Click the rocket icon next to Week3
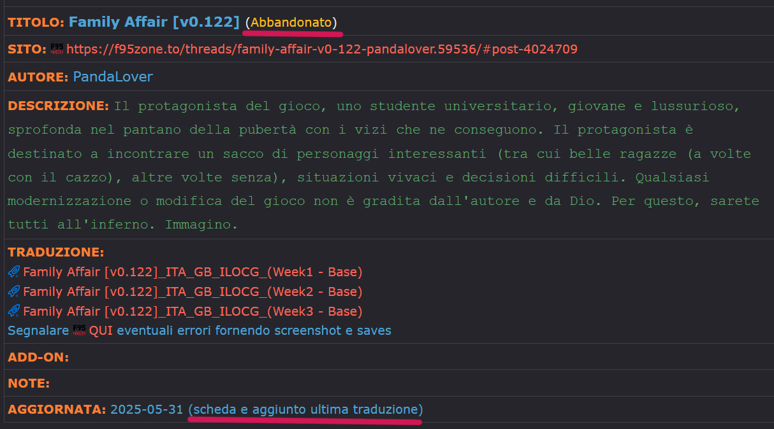Viewport: 774px width, 429px height. (14, 312)
